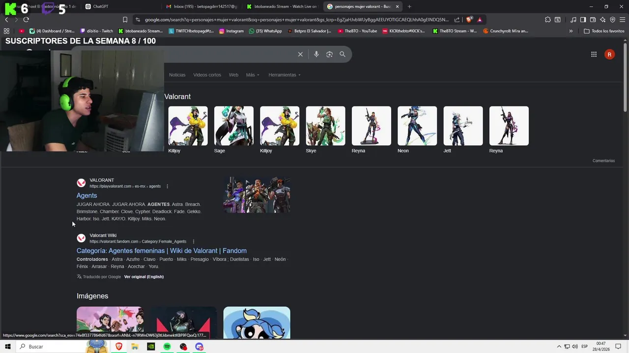Open Brave Rewards triangle icon
Viewport: 629px width, 353px height.
click(x=480, y=20)
